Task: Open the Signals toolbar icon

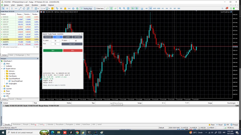Action: pos(69,8)
